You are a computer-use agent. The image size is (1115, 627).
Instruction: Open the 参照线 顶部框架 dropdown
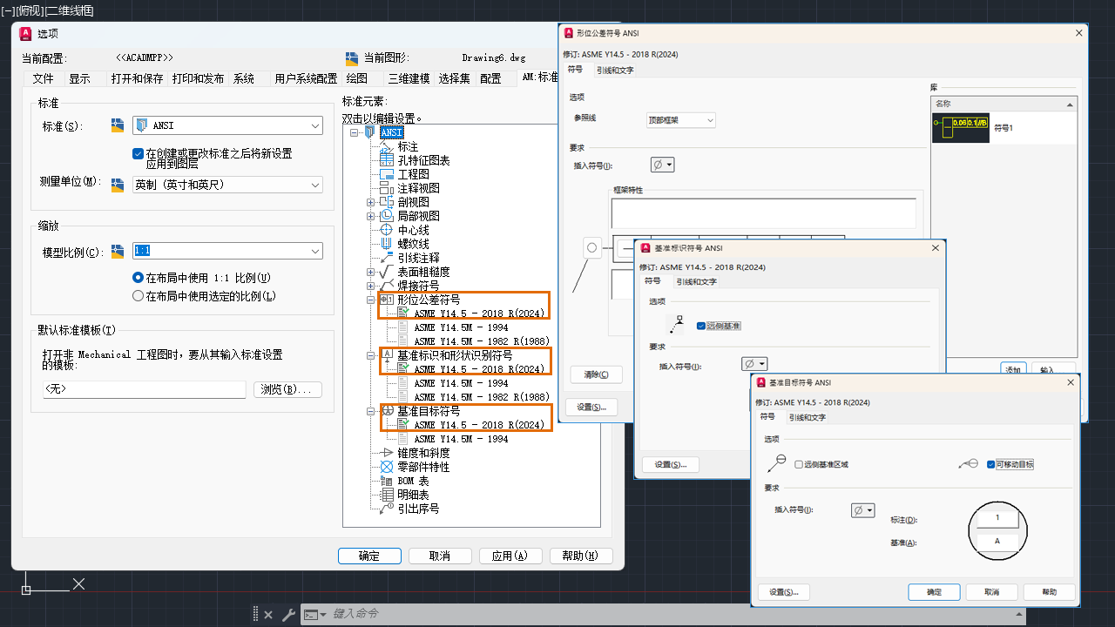click(x=681, y=120)
